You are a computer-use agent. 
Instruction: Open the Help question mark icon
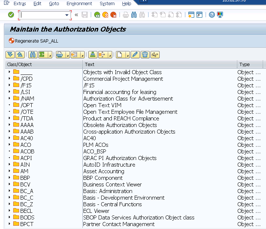(212, 15)
